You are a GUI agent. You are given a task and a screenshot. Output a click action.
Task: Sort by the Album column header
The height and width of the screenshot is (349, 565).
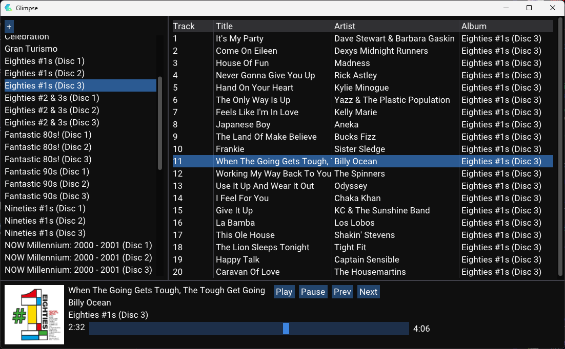click(506, 26)
